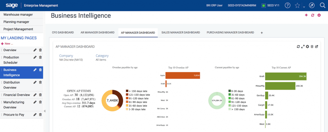This screenshot has height=132, width=328.
Task: Click the Category filter label
Action: (x=102, y=56)
